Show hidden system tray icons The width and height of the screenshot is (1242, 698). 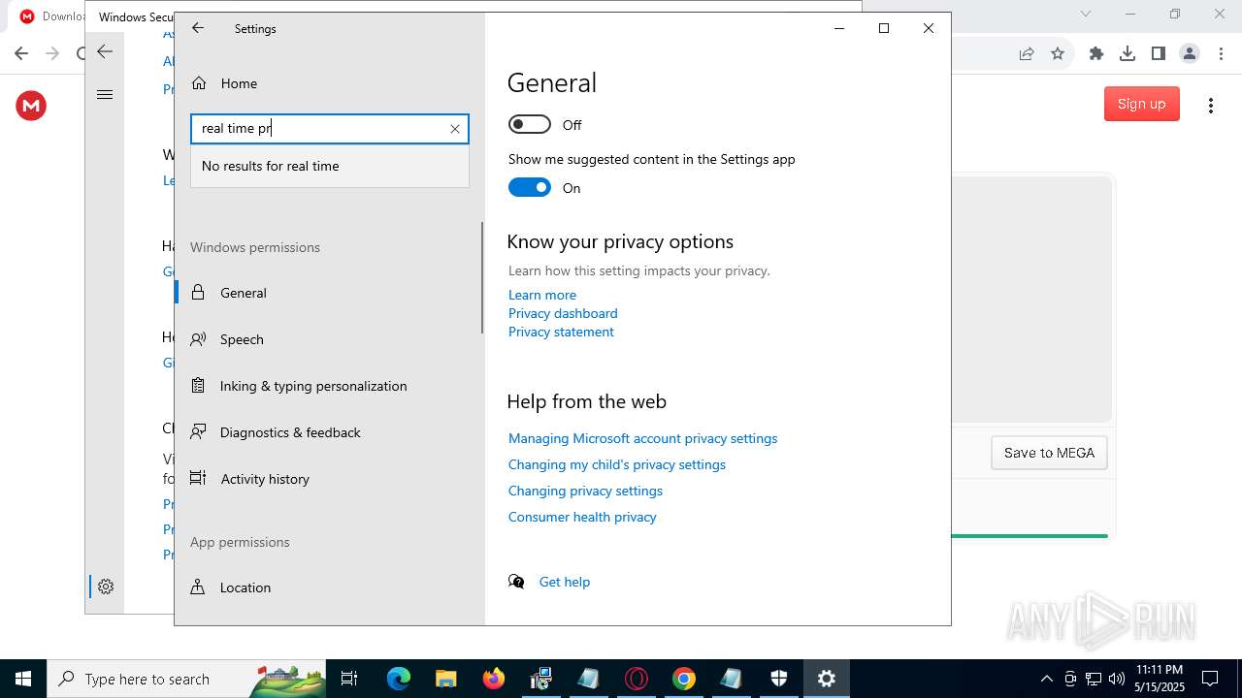tap(1046, 679)
